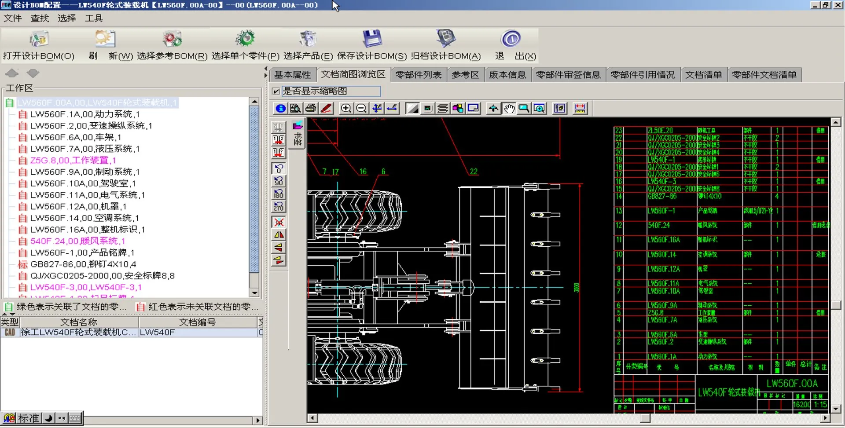Open the 文档清单 tab
This screenshot has width=845, height=428.
[x=703, y=75]
